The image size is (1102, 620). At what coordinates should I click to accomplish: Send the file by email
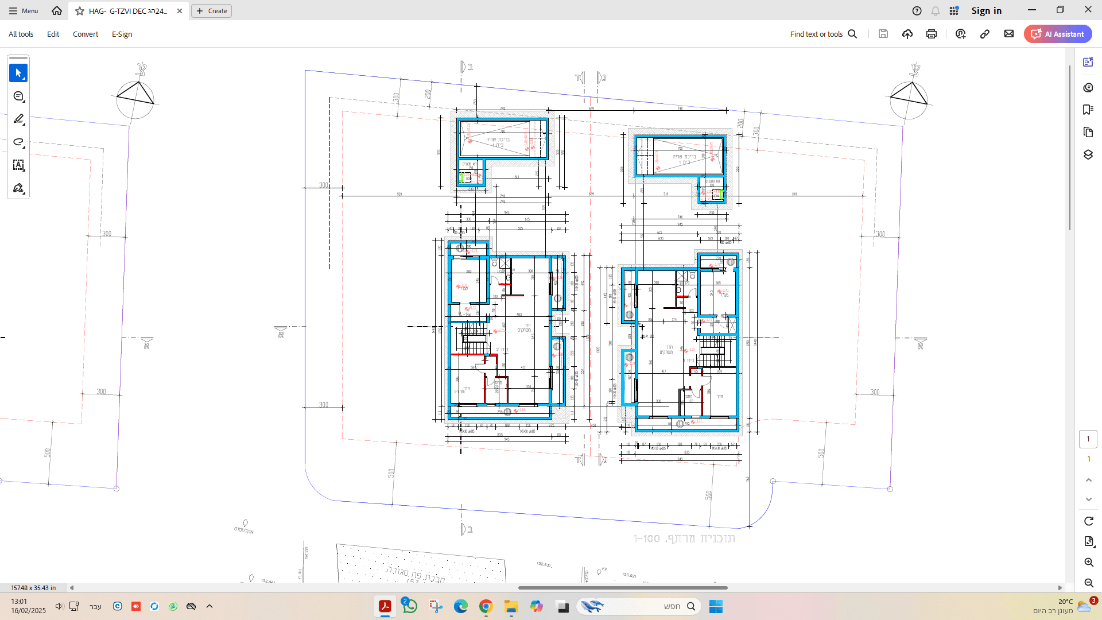pos(1009,34)
